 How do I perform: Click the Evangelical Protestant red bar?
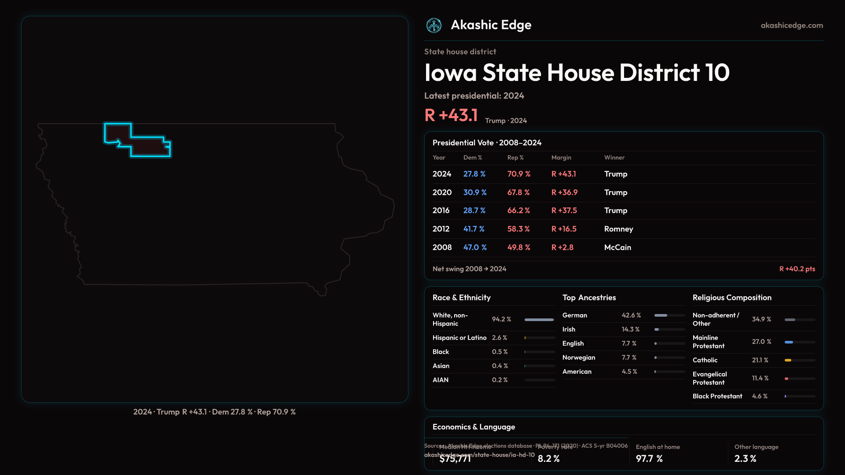[786, 379]
